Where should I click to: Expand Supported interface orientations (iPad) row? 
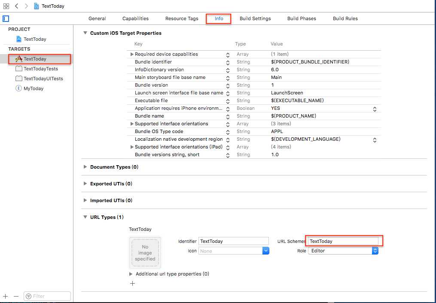[x=132, y=147]
